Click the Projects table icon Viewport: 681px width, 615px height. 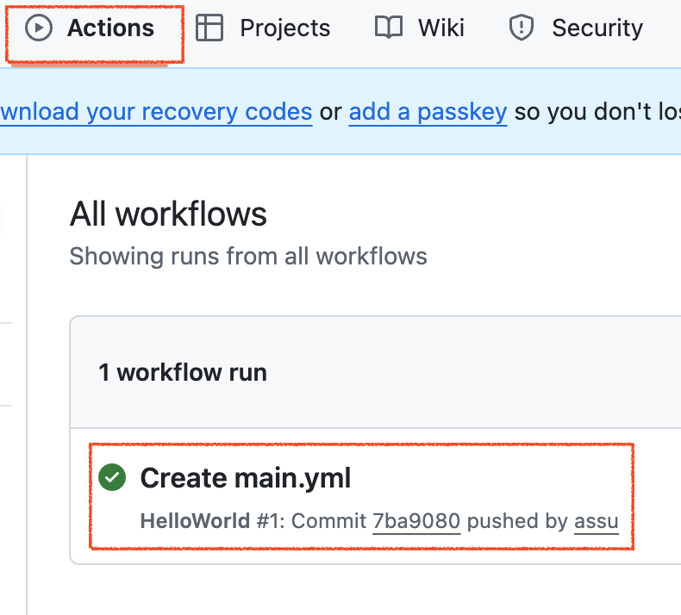pos(209,28)
